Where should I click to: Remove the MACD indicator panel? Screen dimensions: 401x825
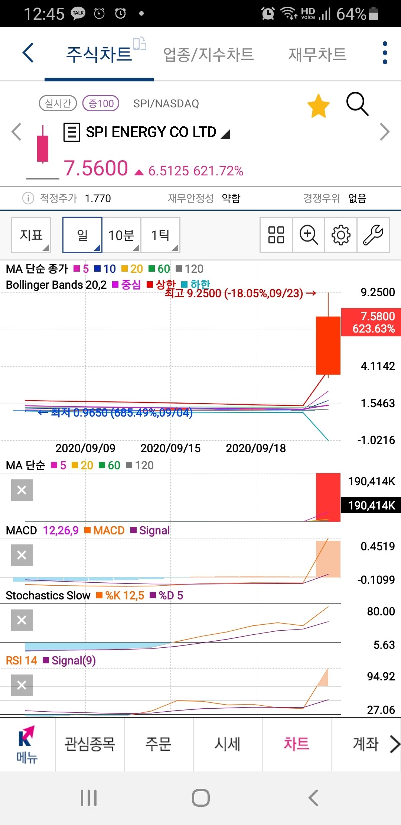pos(22,555)
